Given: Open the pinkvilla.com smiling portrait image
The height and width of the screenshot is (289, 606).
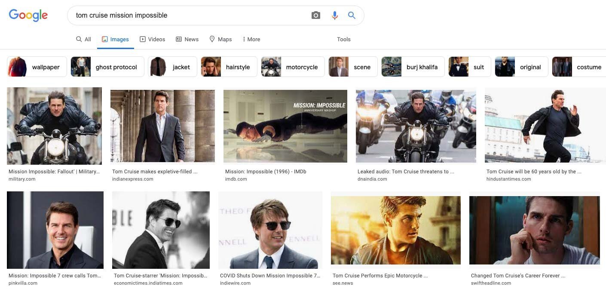Looking at the screenshot, I should coord(55,230).
